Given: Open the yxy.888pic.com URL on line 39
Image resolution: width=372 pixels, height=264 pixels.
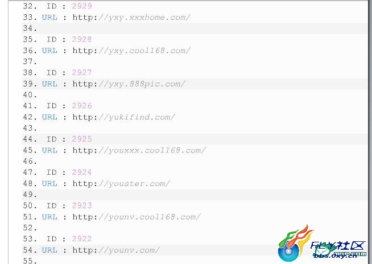Looking at the screenshot, I should pos(129,84).
